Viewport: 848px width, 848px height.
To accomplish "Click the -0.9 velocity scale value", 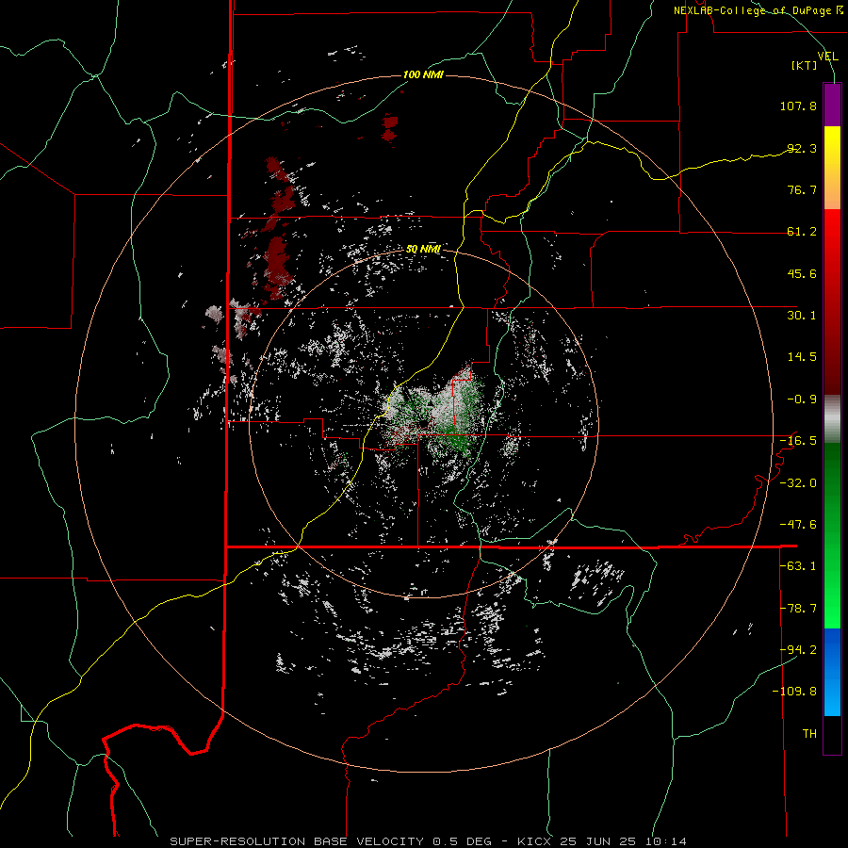I will pyautogui.click(x=802, y=400).
